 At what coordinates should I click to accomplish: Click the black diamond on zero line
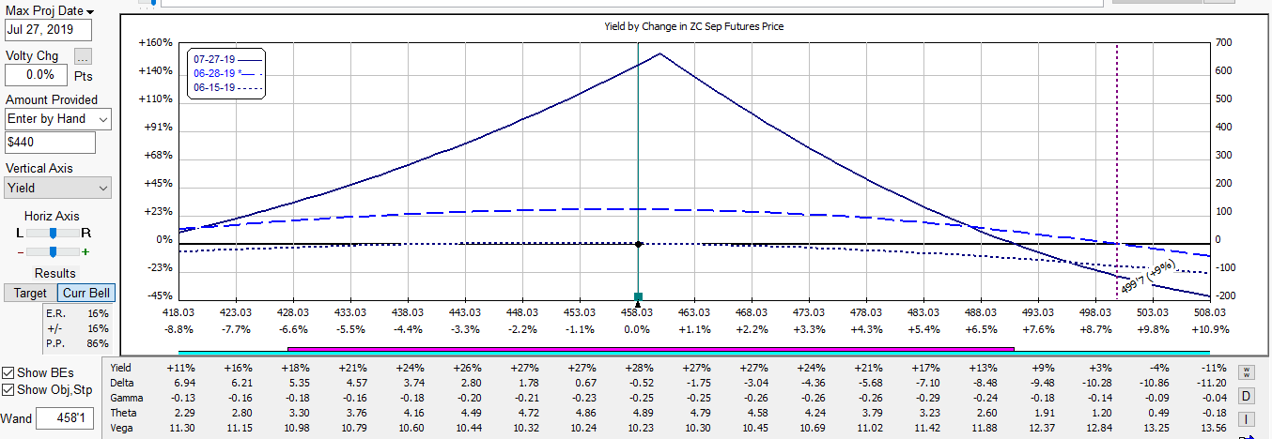[639, 245]
